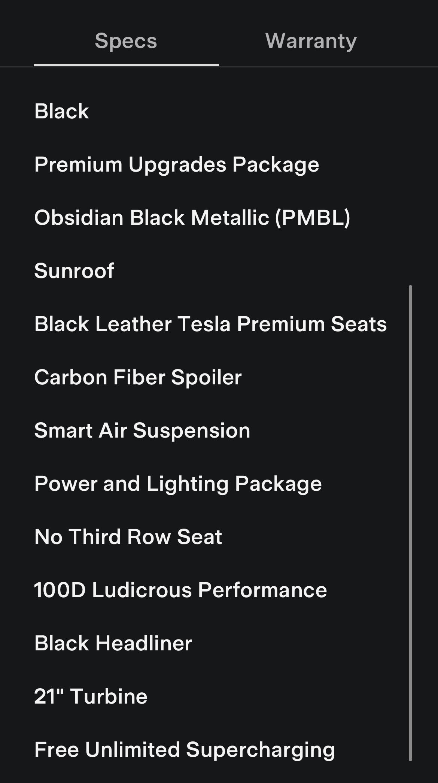Viewport: 438px width, 783px height.
Task: Tap the Black Headliner entry
Action: 113,643
